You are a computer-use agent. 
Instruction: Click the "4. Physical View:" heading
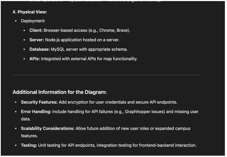pyautogui.click(x=30, y=12)
